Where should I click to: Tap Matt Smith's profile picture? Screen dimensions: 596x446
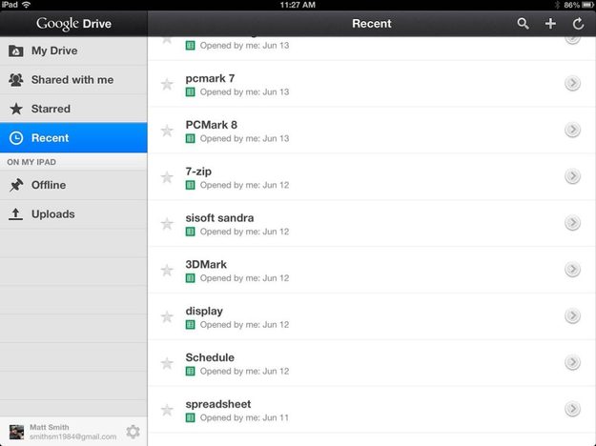tap(16, 432)
